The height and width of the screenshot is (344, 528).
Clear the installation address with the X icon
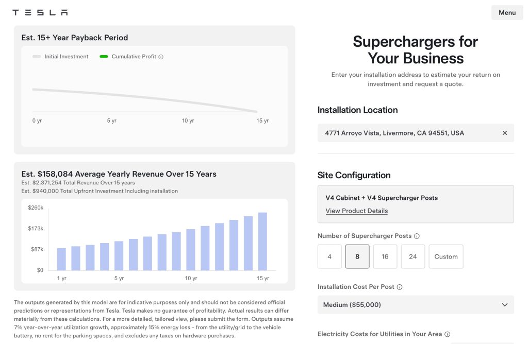504,133
